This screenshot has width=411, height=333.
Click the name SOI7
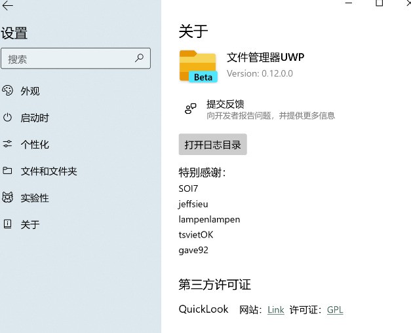pyautogui.click(x=188, y=188)
